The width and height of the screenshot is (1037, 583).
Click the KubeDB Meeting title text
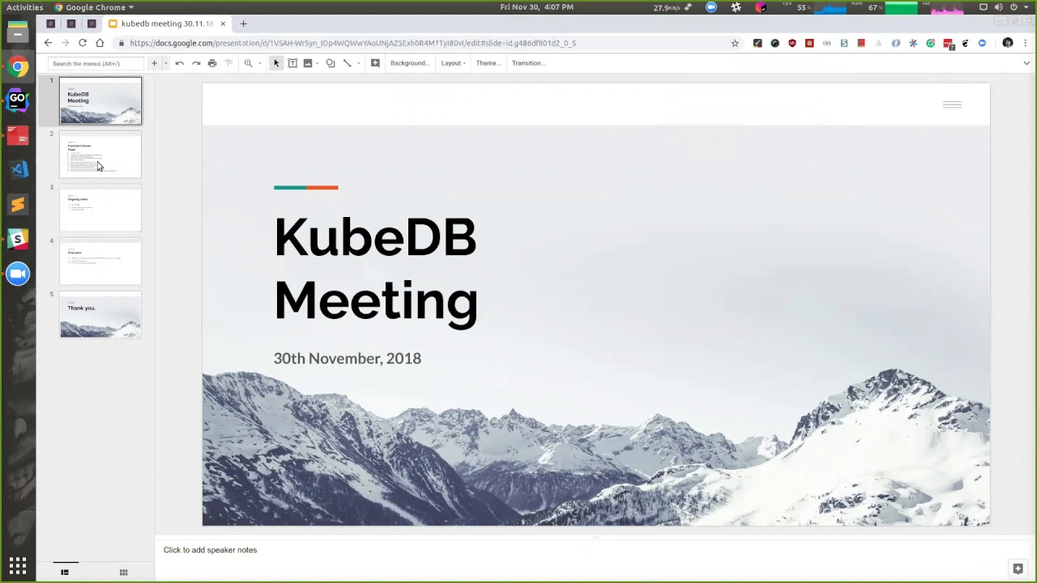(x=376, y=269)
